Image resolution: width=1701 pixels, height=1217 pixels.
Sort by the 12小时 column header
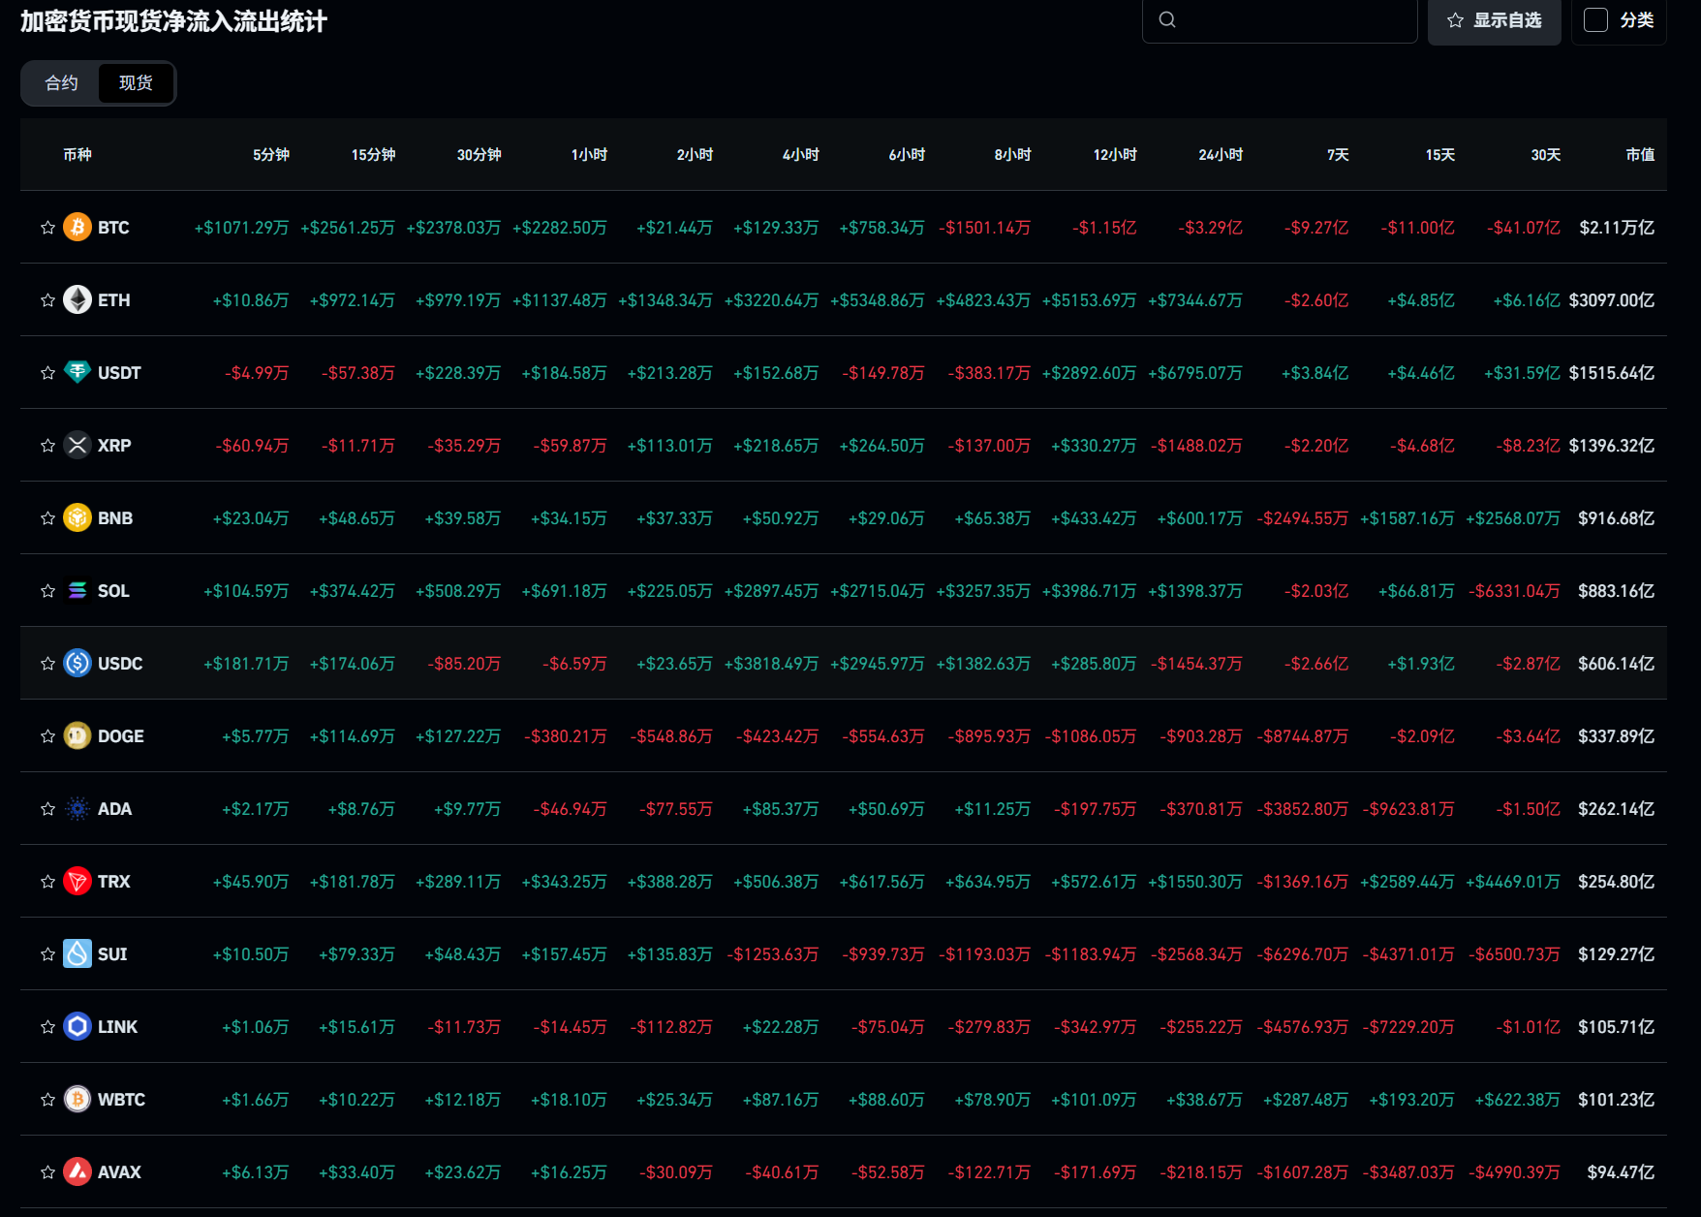click(x=1115, y=155)
